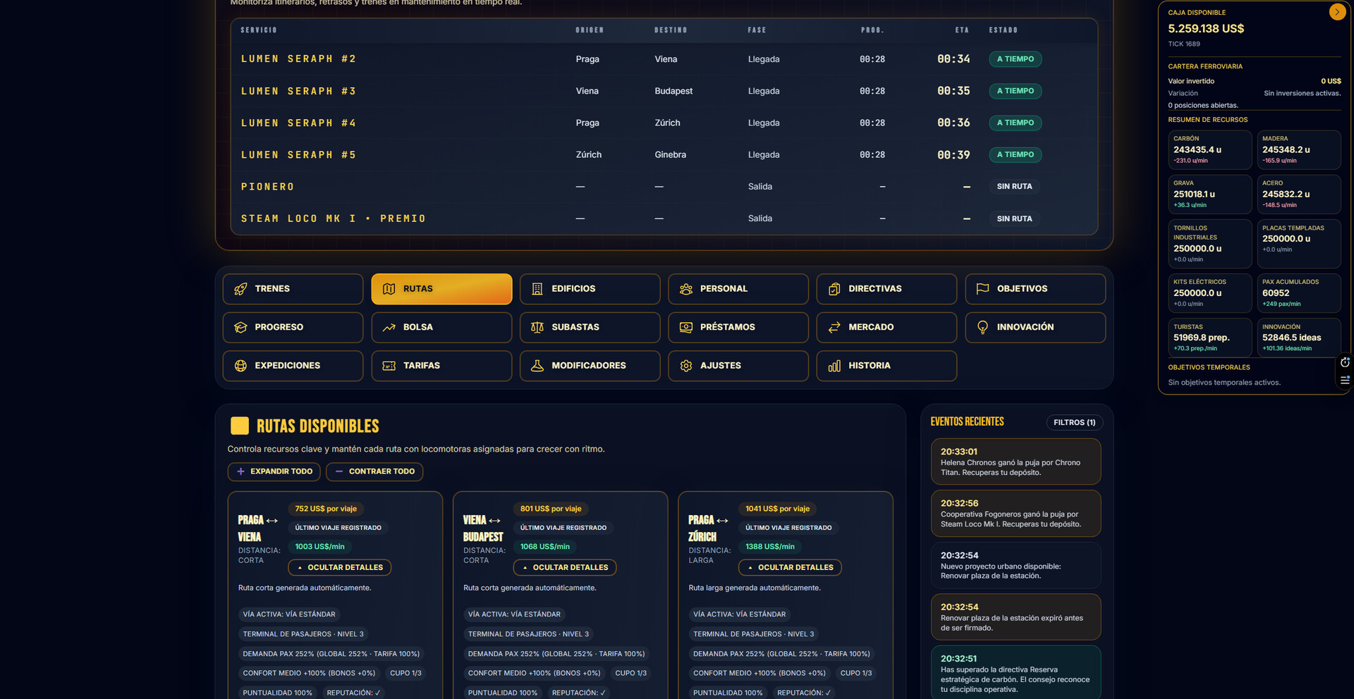Open the Bolsa stock market panel
1354x699 pixels.
441,328
